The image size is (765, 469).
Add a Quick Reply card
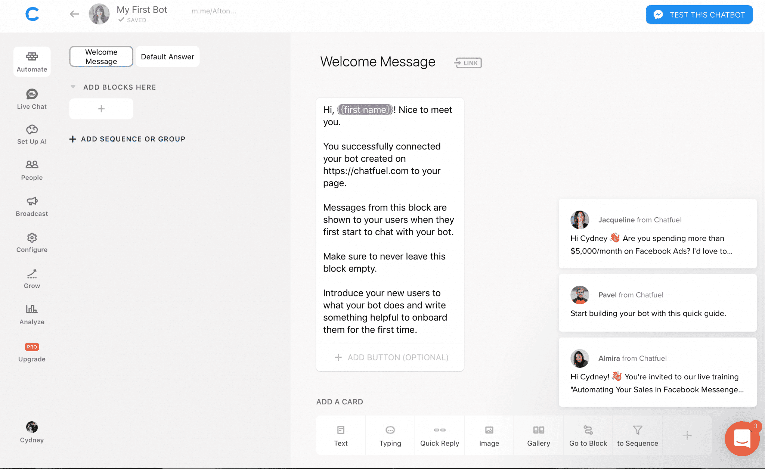point(440,435)
